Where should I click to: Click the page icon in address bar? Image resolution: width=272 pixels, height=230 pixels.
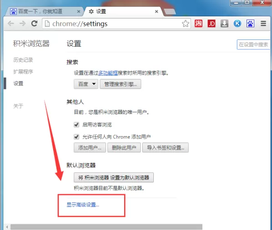click(47, 24)
